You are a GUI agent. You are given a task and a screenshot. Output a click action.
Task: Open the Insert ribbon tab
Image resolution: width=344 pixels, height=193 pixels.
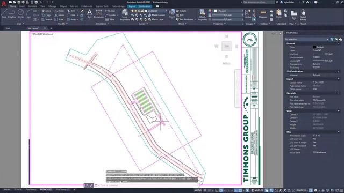(22, 6)
